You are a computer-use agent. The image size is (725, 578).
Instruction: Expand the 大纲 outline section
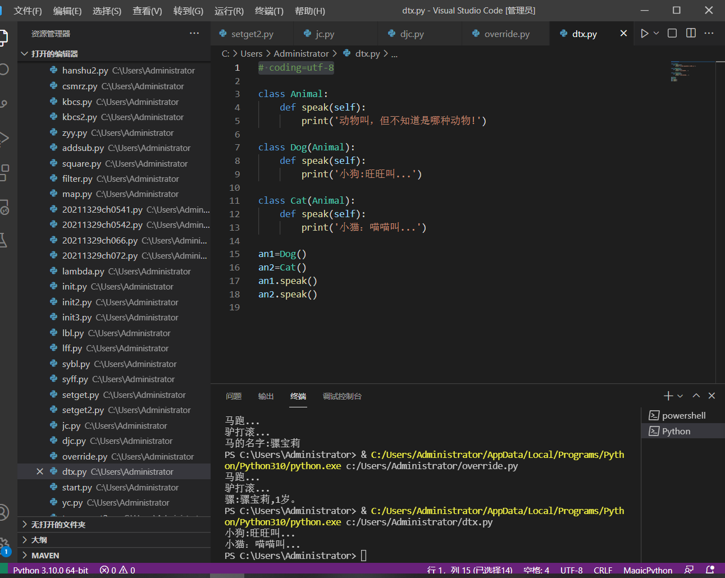(x=39, y=540)
